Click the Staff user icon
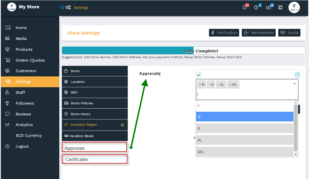 click(7, 92)
